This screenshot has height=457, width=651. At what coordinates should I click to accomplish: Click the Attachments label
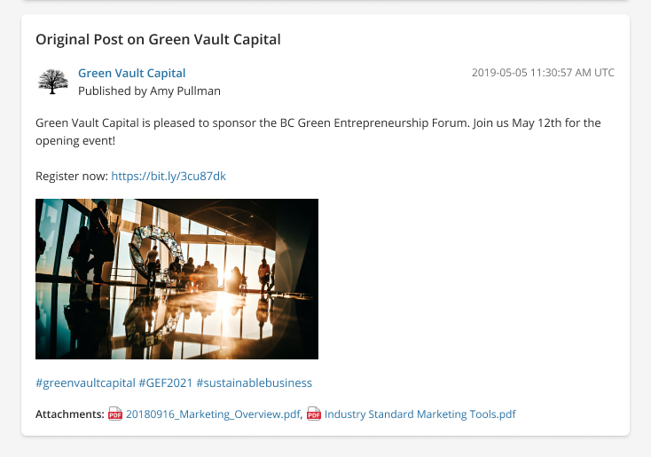point(70,414)
